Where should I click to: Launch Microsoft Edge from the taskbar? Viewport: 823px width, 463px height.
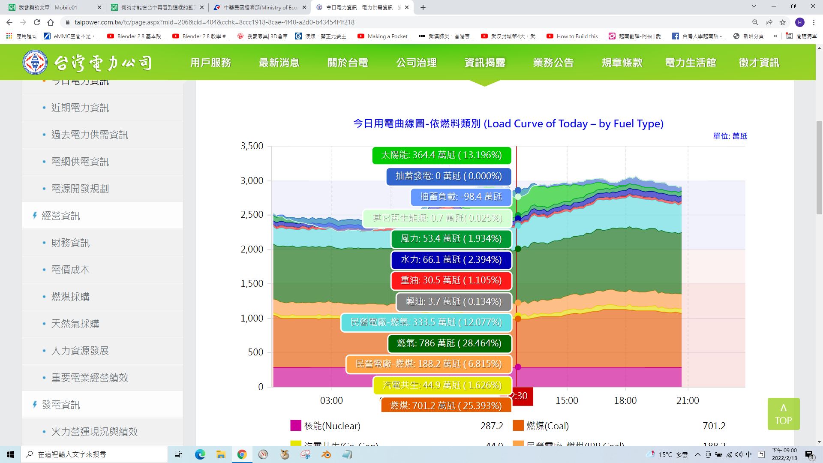pos(200,454)
